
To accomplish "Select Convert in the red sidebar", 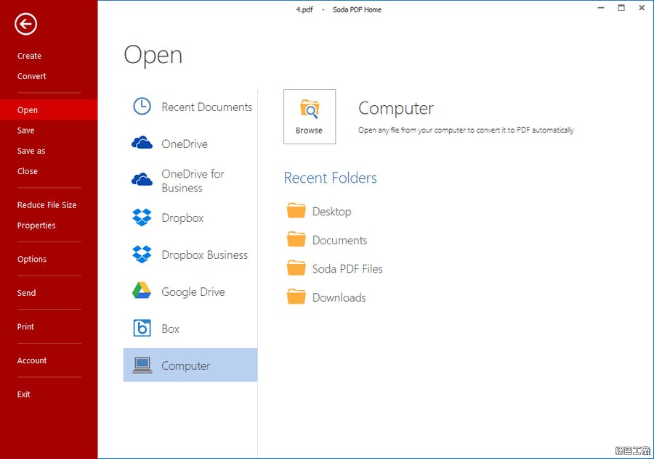I will coord(32,76).
